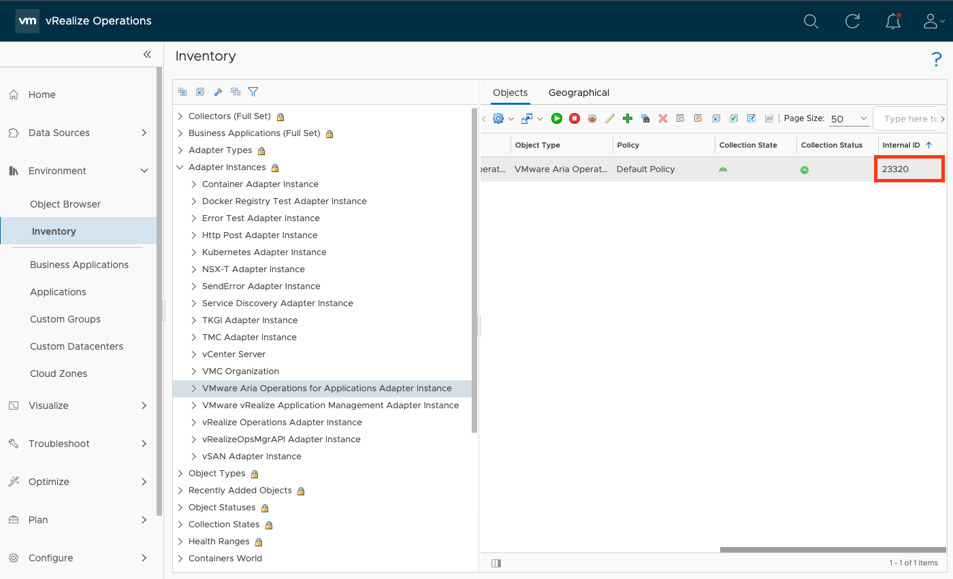Click the green Start Collecting play icon

pyautogui.click(x=557, y=118)
